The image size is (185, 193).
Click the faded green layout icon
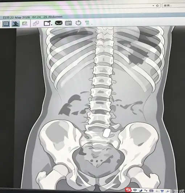coord(87,23)
